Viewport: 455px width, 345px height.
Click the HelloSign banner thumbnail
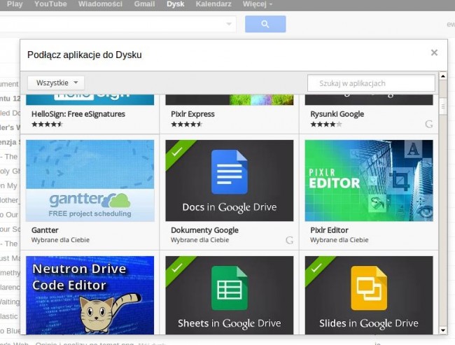point(90,99)
